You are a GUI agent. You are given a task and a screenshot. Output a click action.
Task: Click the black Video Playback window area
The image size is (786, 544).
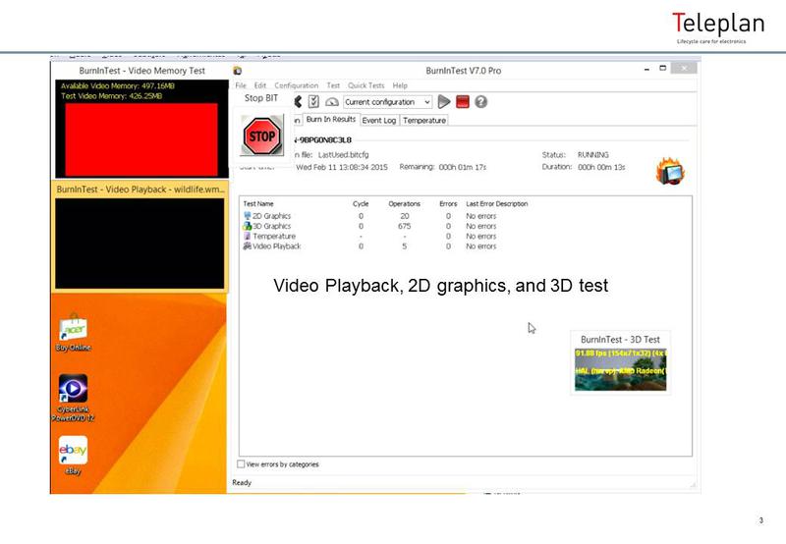click(140, 244)
